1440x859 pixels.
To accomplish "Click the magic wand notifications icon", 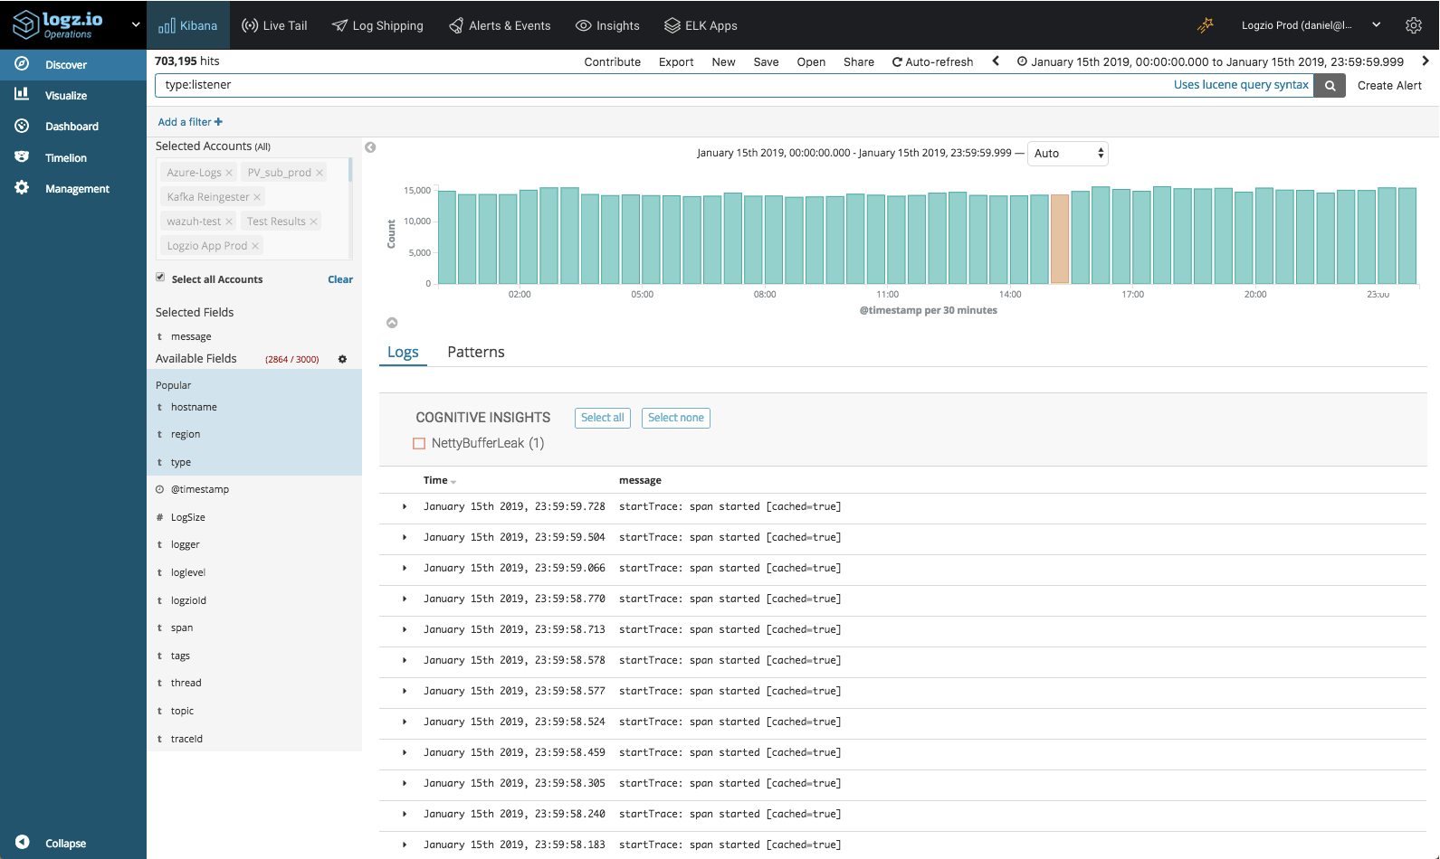I will [x=1205, y=25].
